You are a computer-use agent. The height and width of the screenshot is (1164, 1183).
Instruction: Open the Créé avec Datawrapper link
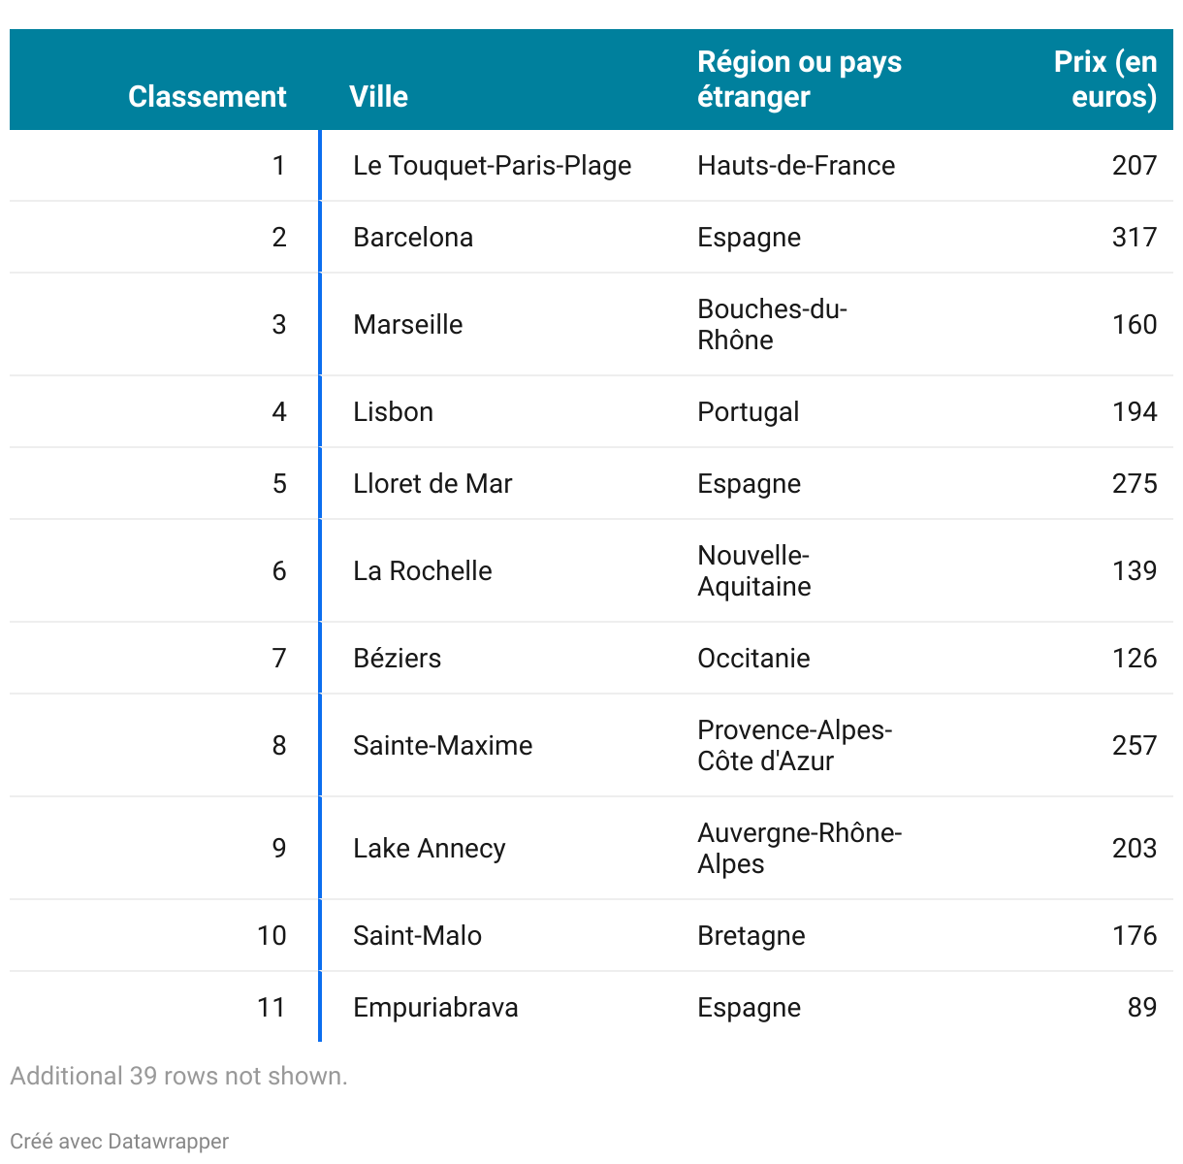click(119, 1142)
